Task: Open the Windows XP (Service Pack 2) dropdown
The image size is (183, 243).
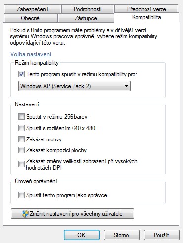Action: point(74,86)
